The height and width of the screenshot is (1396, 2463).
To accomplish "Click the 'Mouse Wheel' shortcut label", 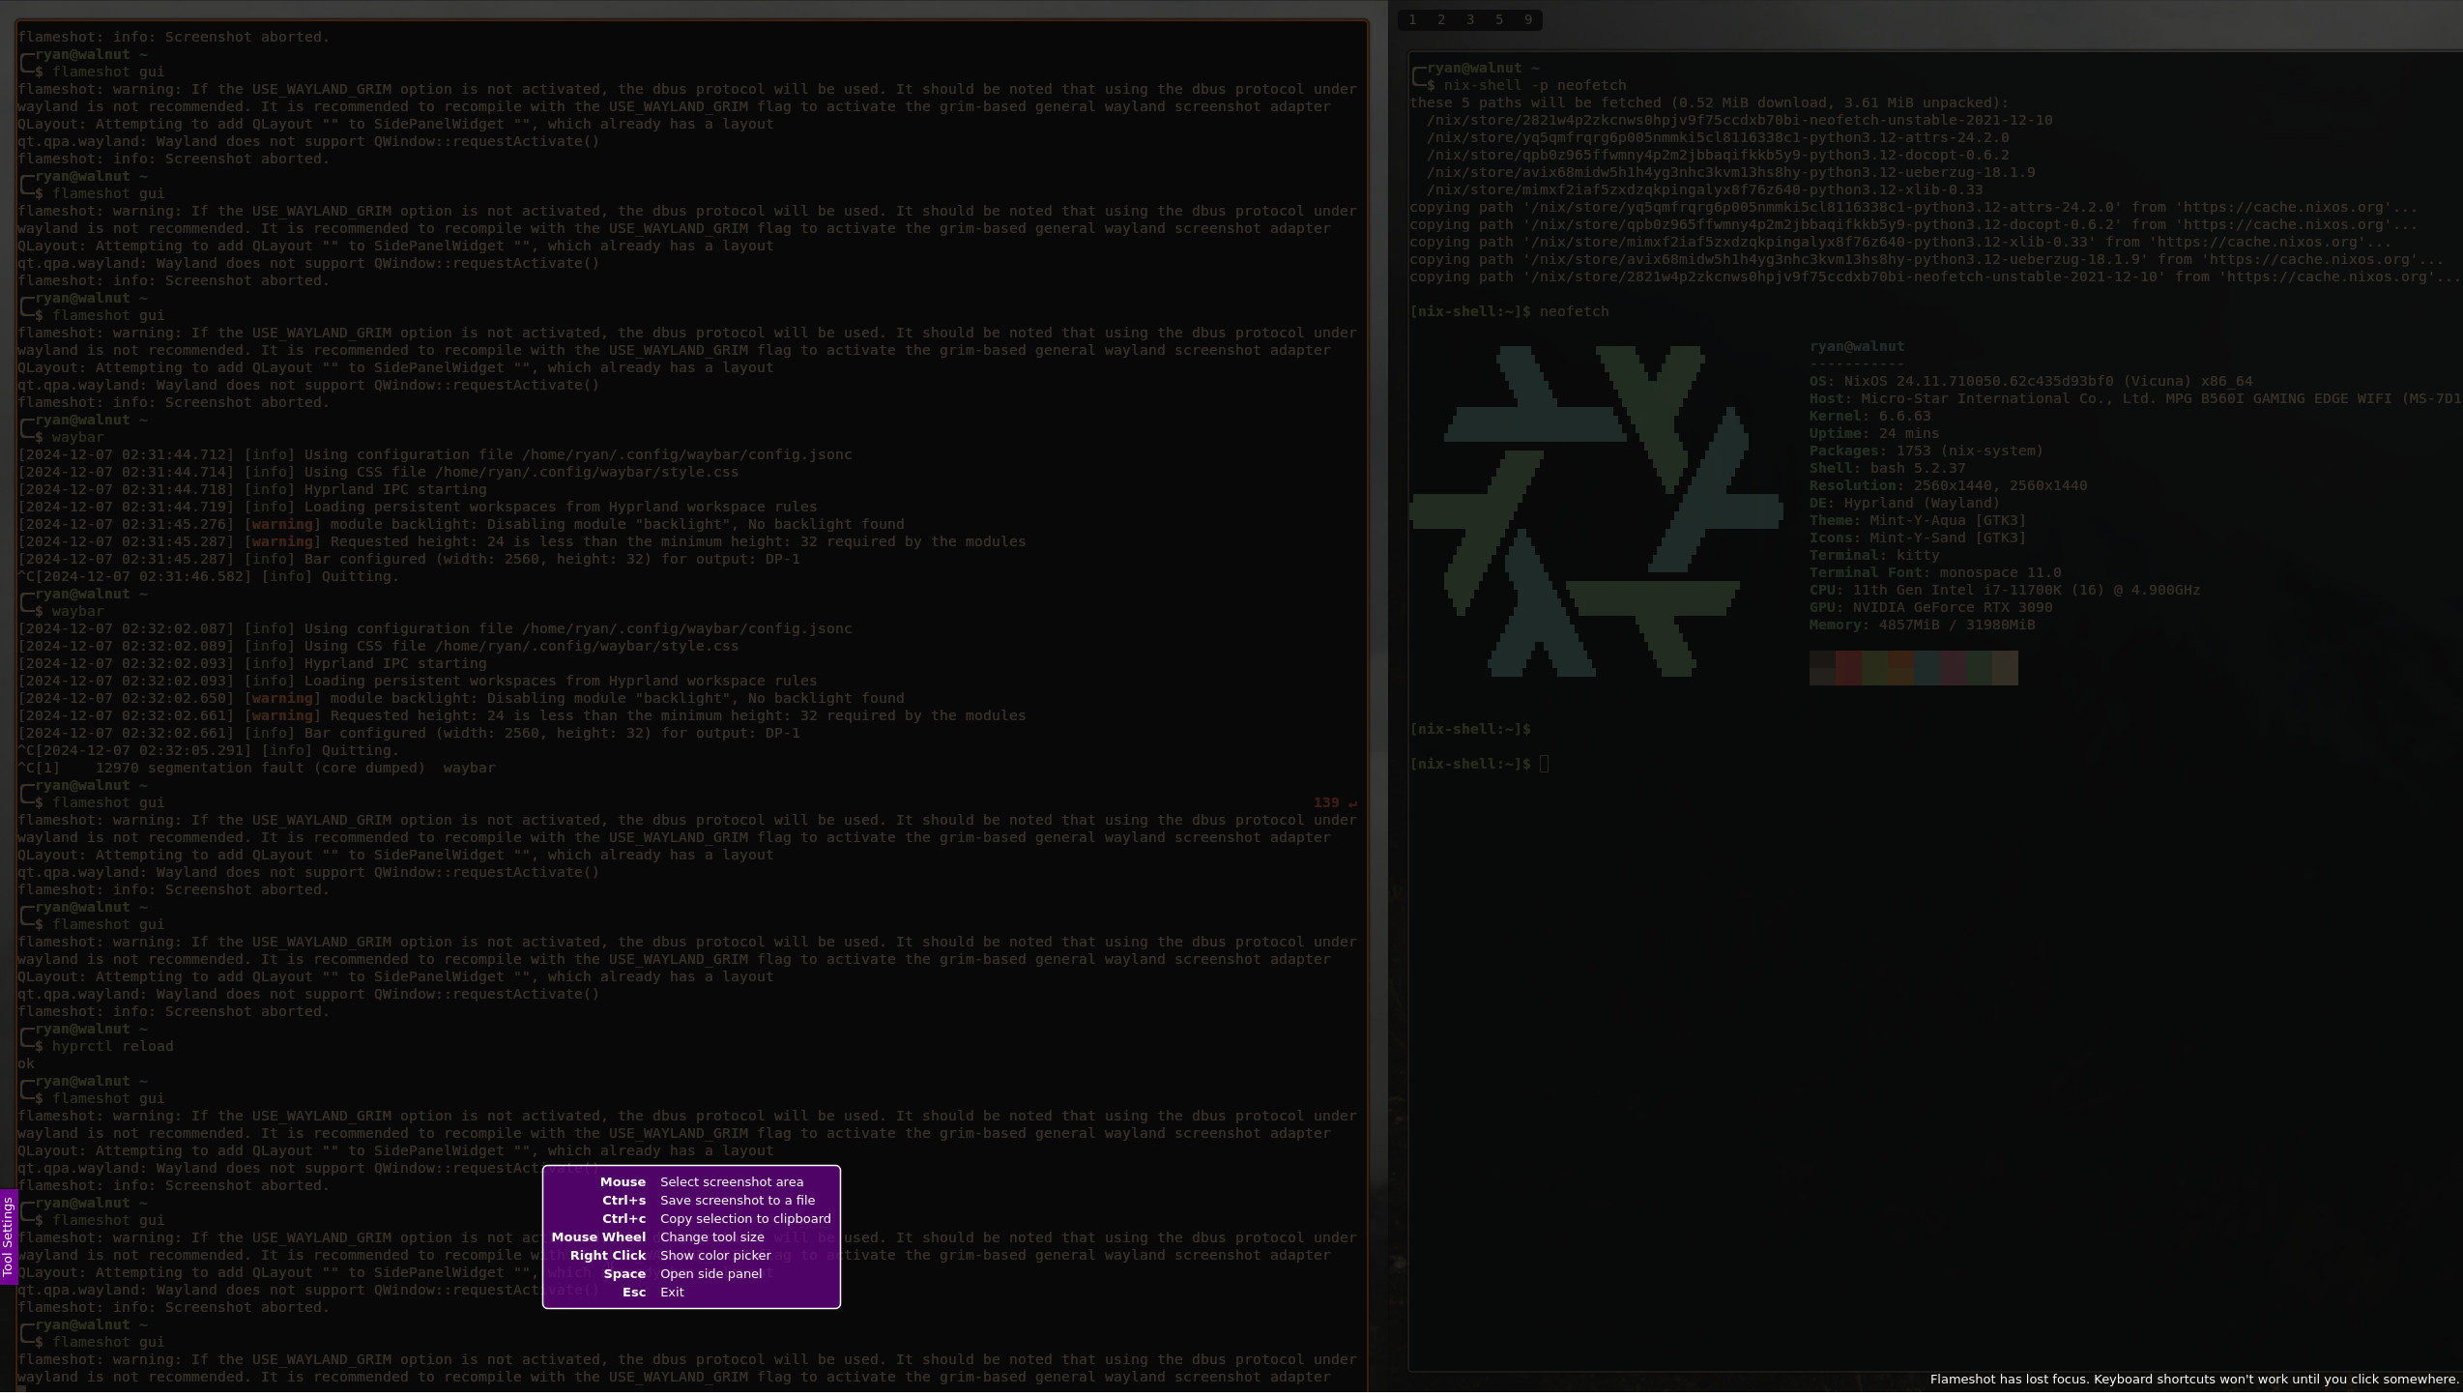I will click(x=598, y=1238).
